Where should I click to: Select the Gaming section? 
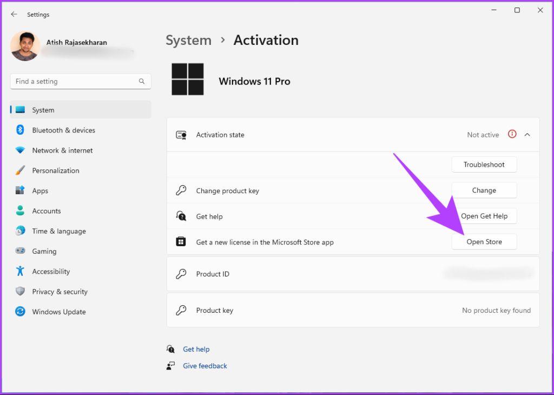point(43,251)
